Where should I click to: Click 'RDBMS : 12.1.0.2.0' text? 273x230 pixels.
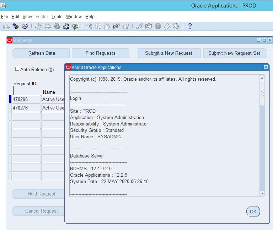click(91, 169)
